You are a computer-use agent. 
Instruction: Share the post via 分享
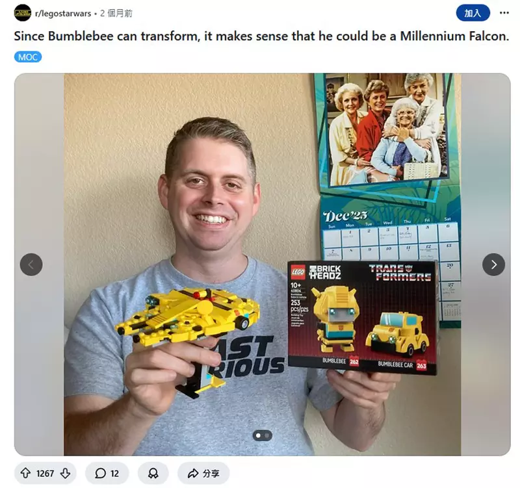(x=203, y=473)
